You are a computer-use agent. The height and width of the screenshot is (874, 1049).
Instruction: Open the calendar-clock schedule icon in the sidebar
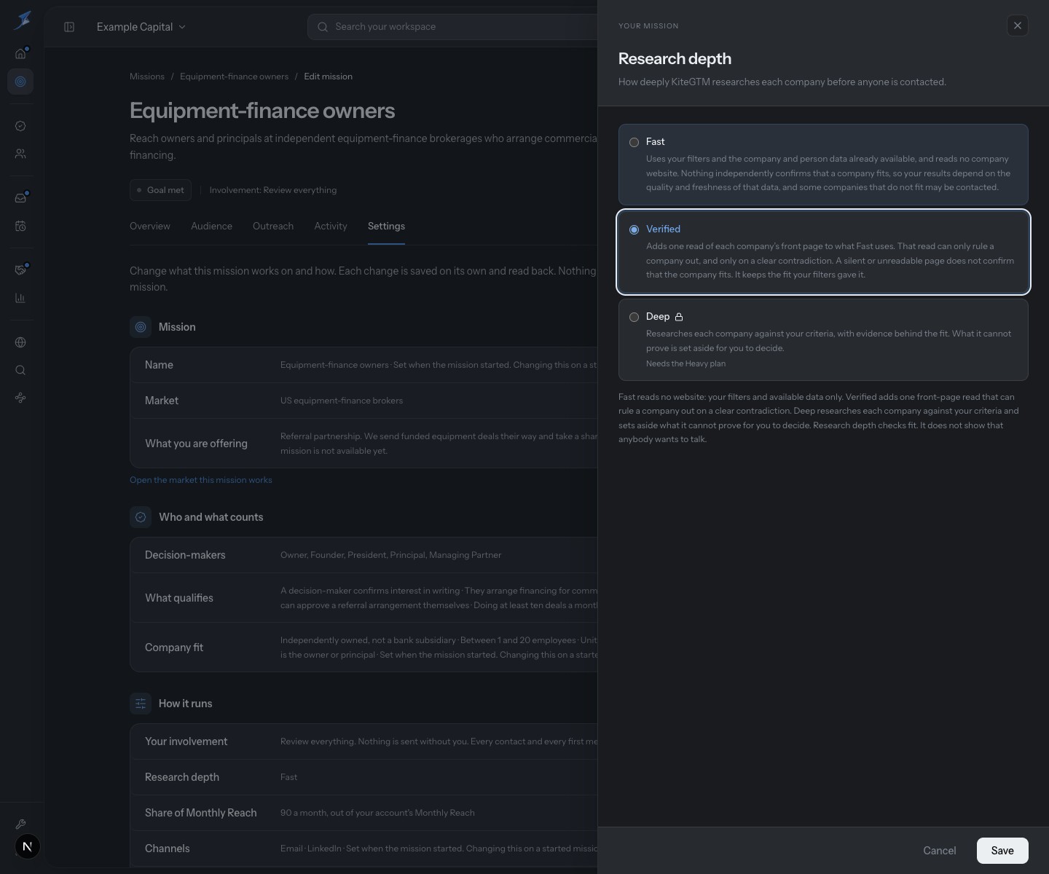coord(20,226)
